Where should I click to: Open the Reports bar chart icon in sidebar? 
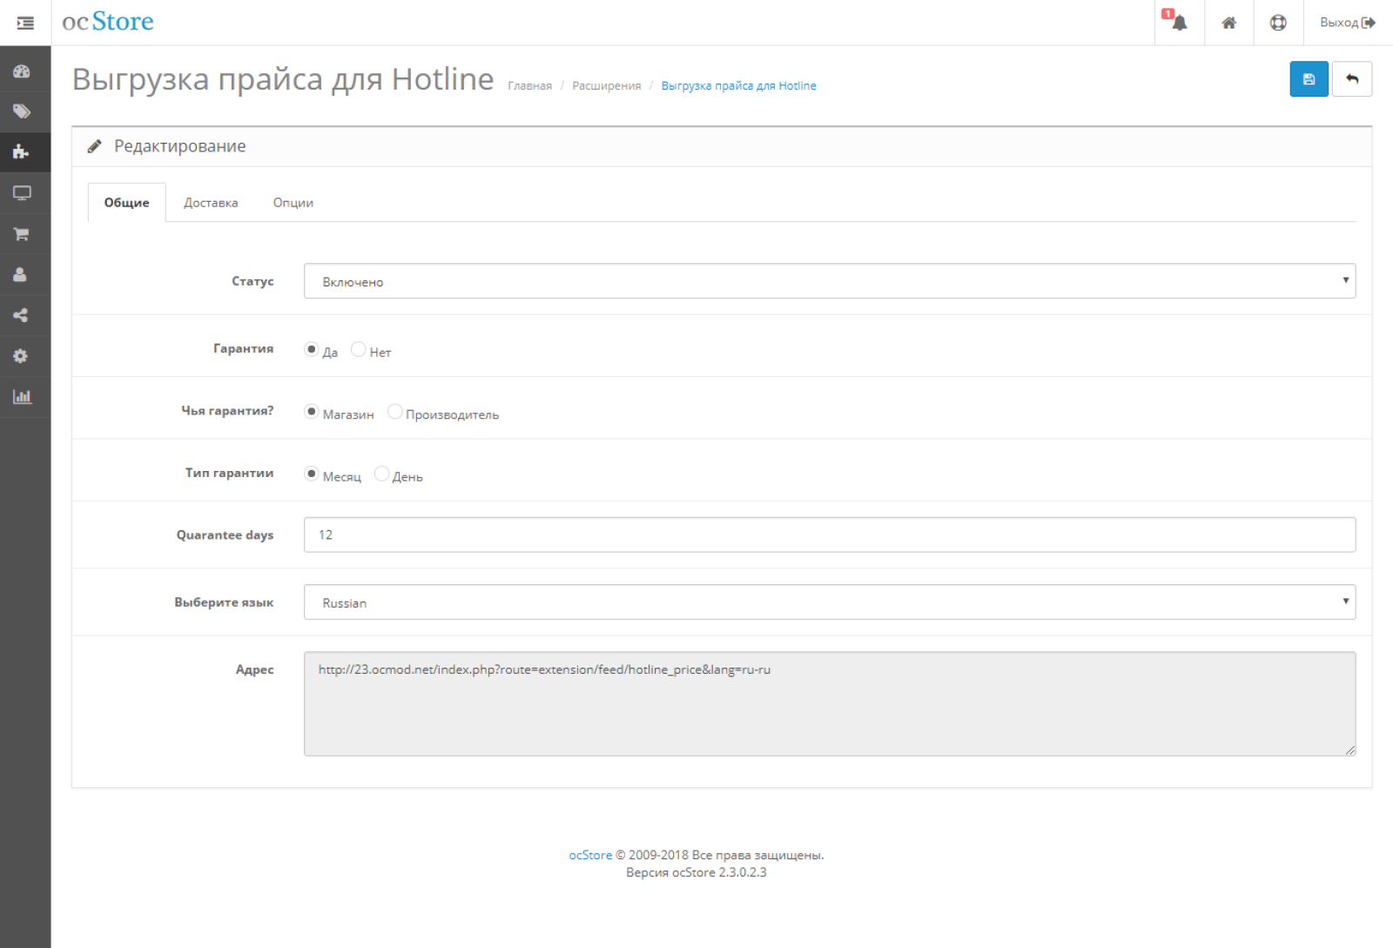click(x=22, y=397)
